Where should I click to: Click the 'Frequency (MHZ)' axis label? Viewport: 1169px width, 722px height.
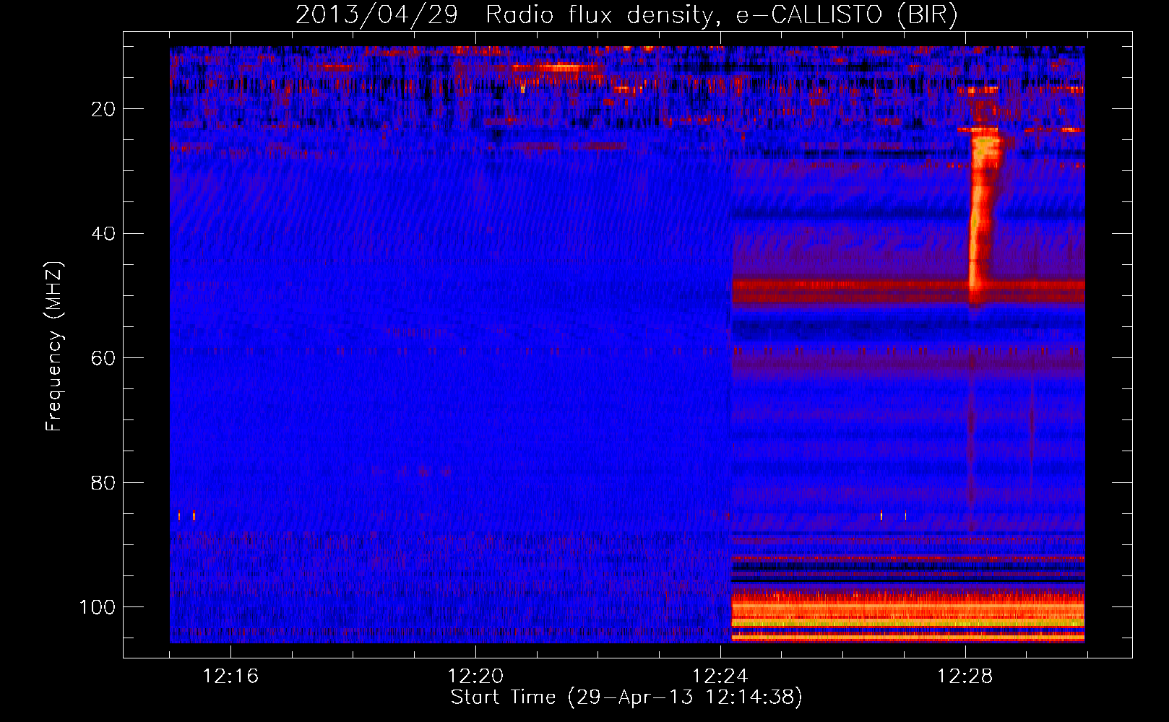click(x=54, y=347)
